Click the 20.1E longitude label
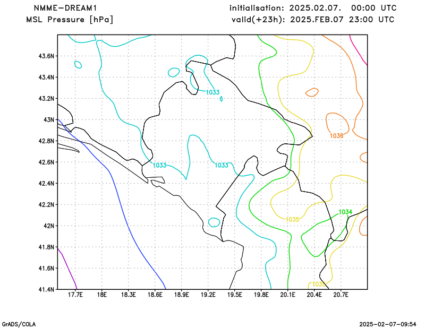The width and height of the screenshot is (425, 328). 288,295
